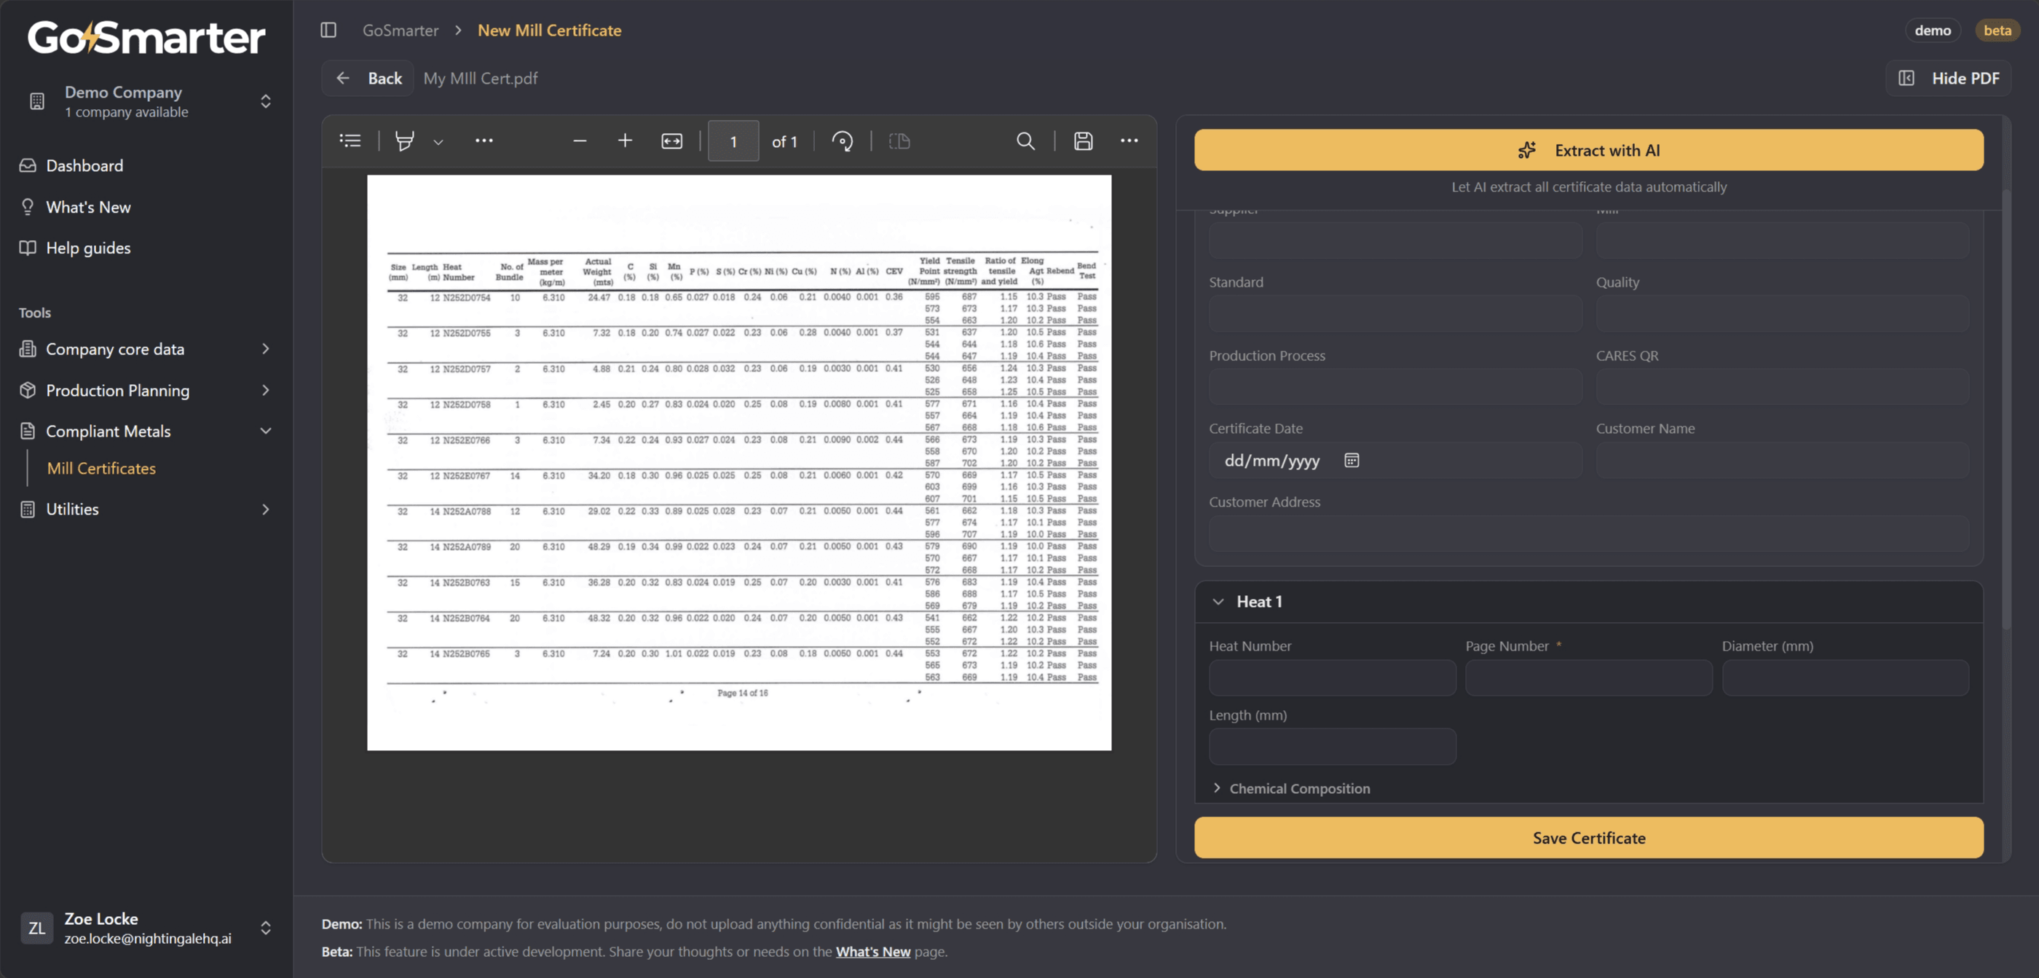Open Zoe Locke user account menu
The height and width of the screenshot is (978, 2039).
[146, 927]
